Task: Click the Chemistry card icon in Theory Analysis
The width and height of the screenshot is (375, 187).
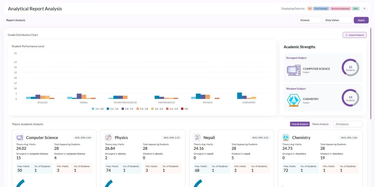Action: click(x=286, y=137)
